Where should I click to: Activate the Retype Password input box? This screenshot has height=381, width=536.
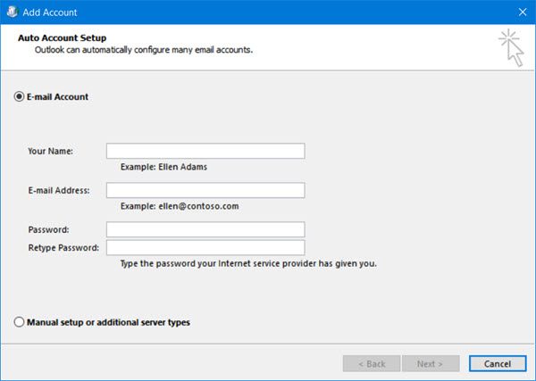205,248
